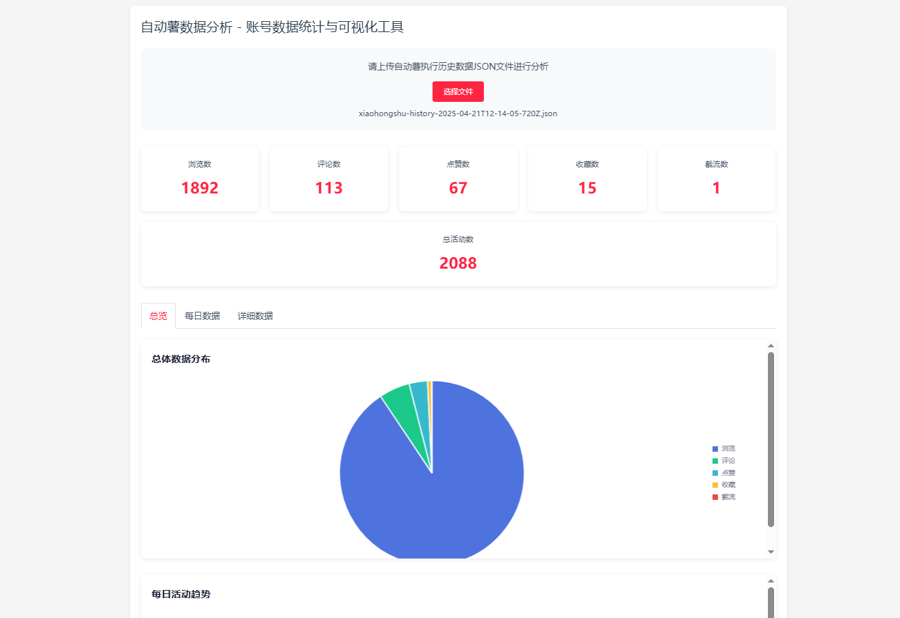This screenshot has height=618, width=900.
Task: Open the 每日数据 tab
Action: [203, 316]
